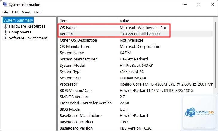Viewport: 218px width, 131px height.
Task: Click the 'UEFI' value
Action: click(x=123, y=109)
